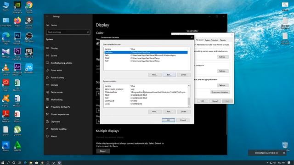The width and height of the screenshot is (294, 165).
Task: Select Remote Desktop in Settings sidebar
Action: 58,129
